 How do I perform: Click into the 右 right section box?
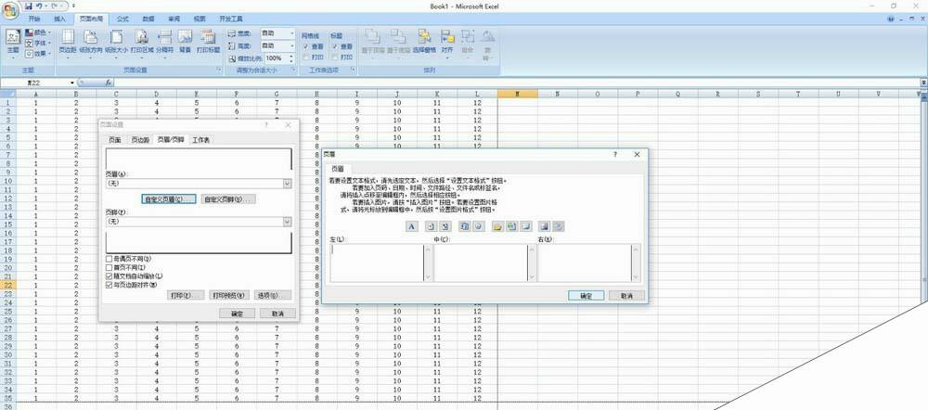[584, 263]
